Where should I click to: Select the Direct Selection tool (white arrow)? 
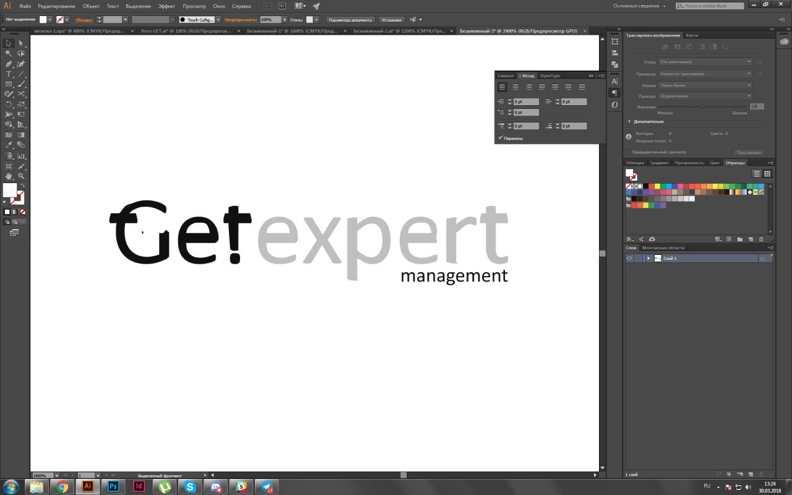pyautogui.click(x=21, y=43)
